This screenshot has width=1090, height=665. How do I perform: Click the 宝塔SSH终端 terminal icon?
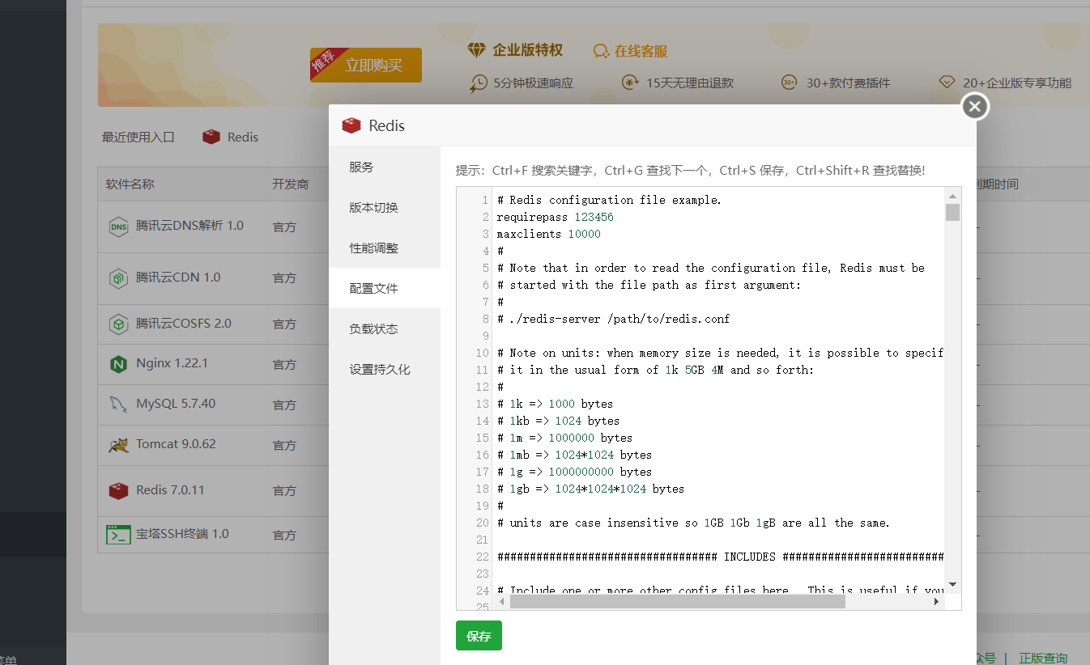point(118,535)
